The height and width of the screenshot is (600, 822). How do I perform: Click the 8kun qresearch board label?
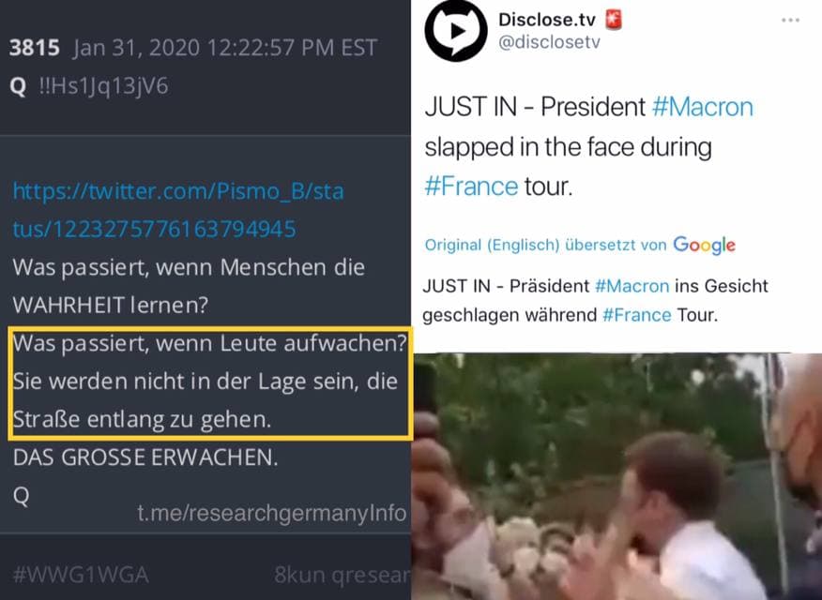[342, 575]
